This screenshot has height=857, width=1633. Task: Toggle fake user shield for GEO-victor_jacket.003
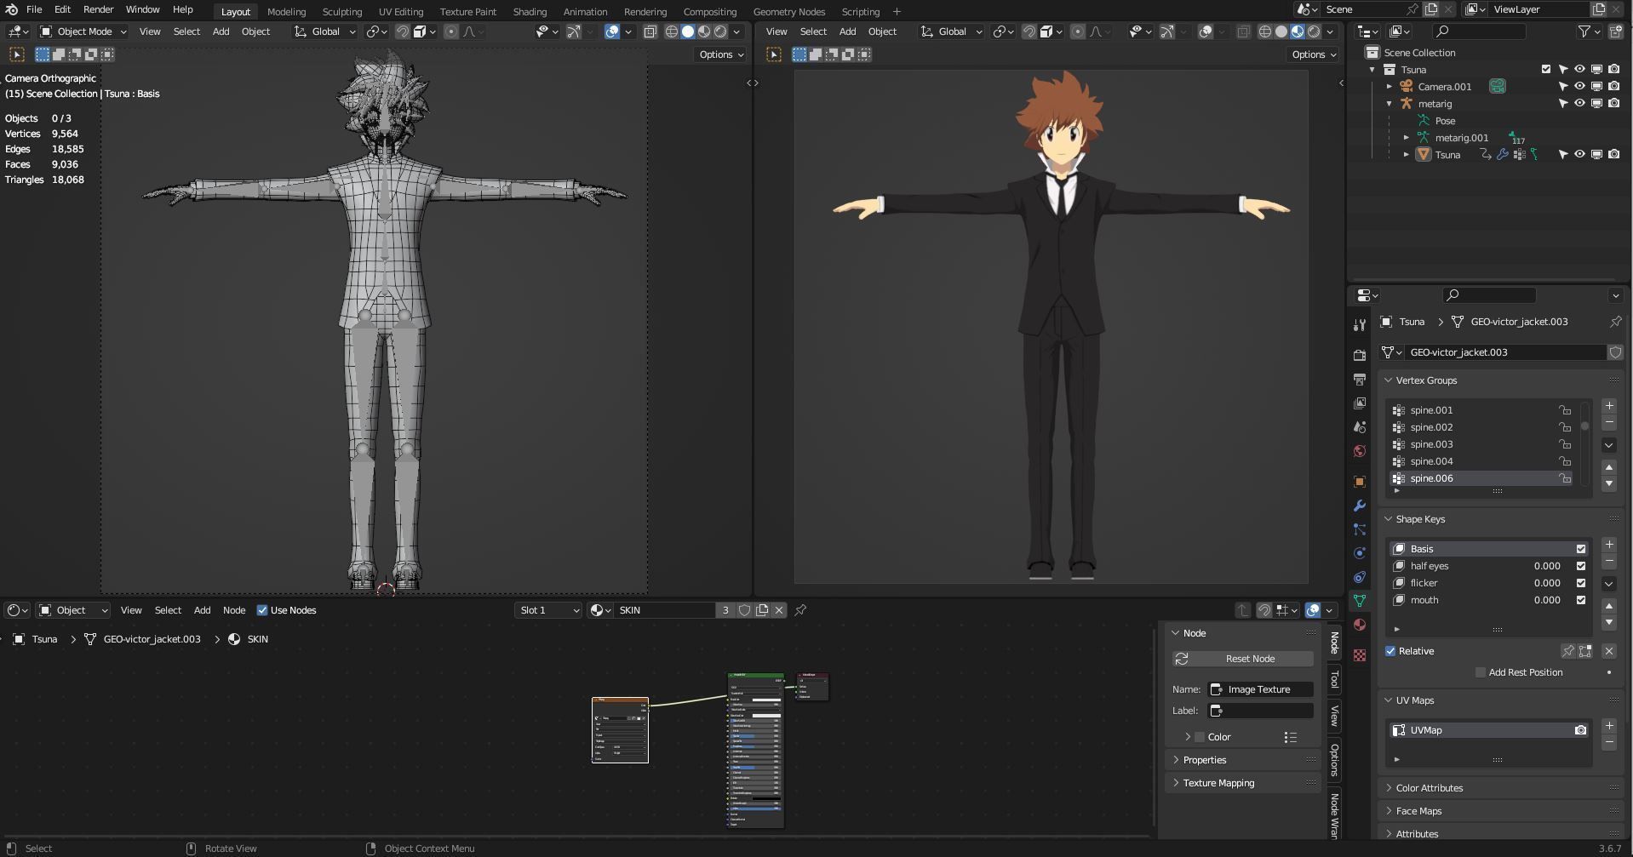coord(1615,352)
